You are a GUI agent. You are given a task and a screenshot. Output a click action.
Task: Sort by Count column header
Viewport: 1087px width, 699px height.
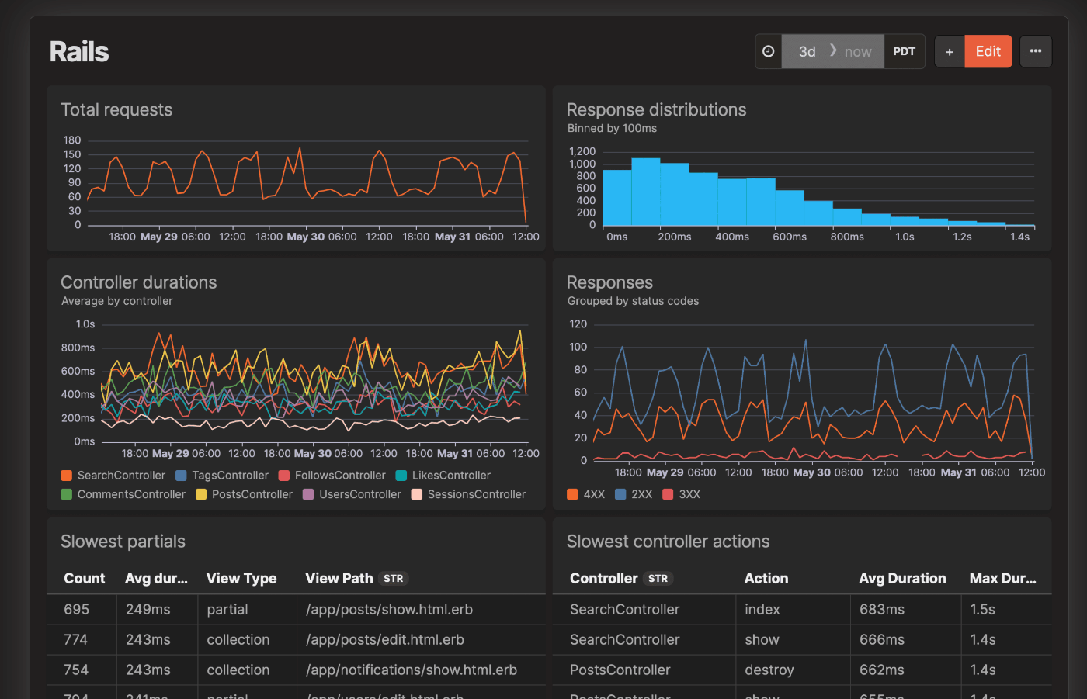pos(84,579)
